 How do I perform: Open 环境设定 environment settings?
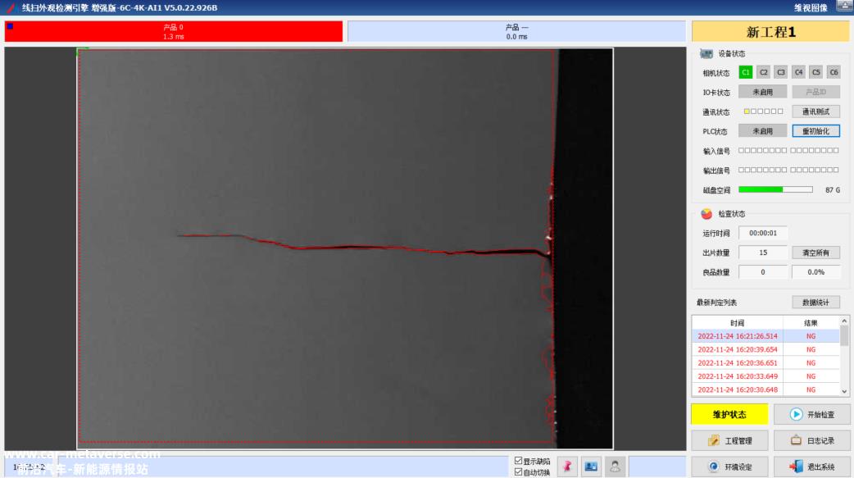click(729, 467)
